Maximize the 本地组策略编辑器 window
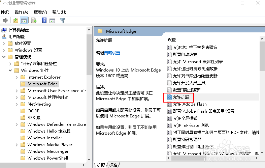 [x=242, y=3]
